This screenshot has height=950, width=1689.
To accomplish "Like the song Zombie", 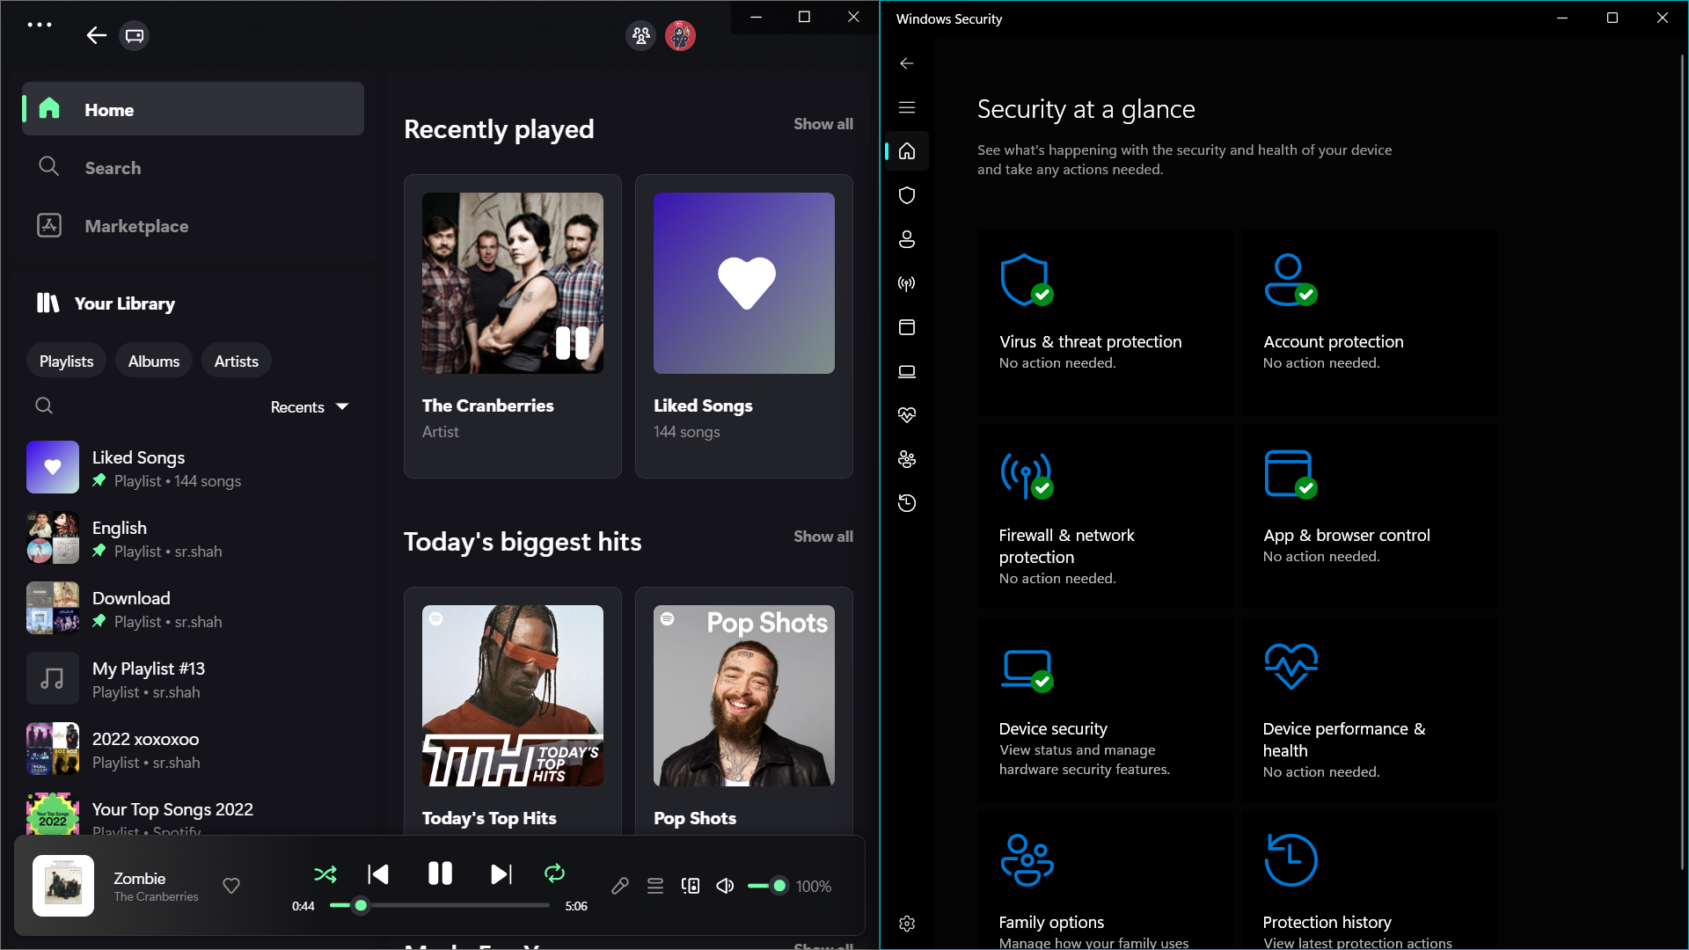I will coord(230,886).
